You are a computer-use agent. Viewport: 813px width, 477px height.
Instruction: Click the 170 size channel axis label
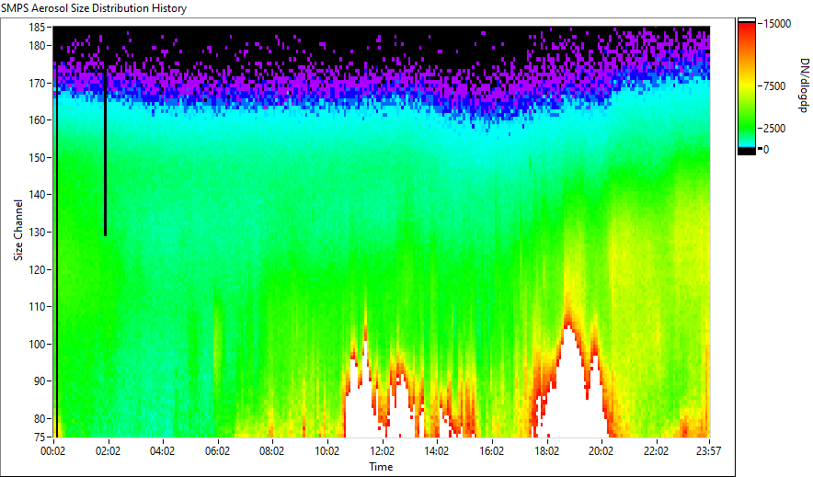click(36, 83)
